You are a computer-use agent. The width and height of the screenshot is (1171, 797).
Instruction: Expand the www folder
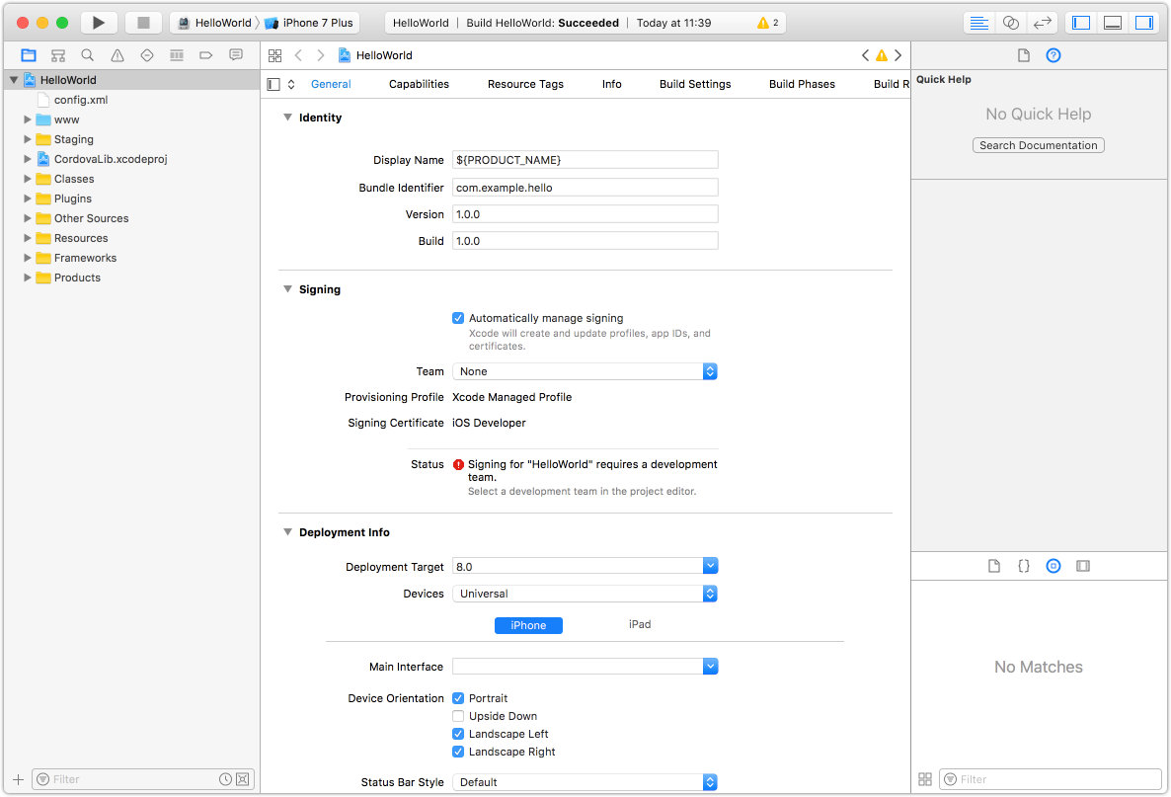28,120
